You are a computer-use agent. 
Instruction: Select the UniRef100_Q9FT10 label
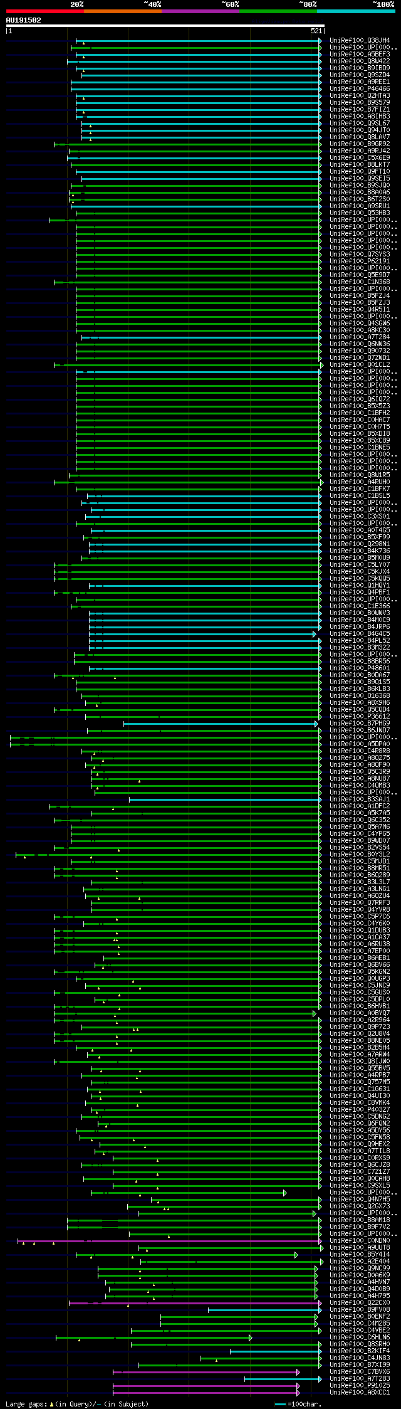point(360,172)
